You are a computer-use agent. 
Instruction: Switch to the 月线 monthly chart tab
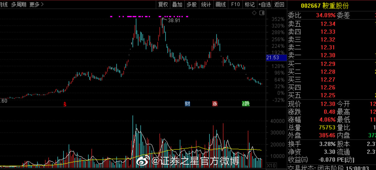click(x=4, y=4)
